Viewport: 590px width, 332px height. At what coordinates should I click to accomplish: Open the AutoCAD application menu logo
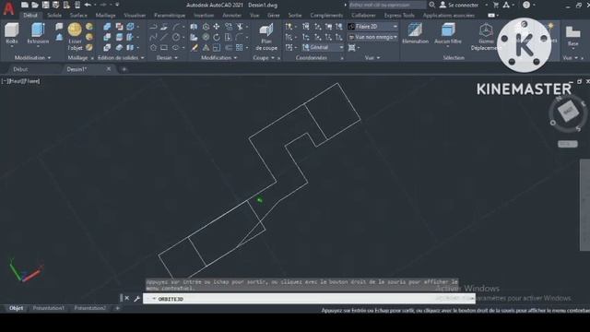8,8
